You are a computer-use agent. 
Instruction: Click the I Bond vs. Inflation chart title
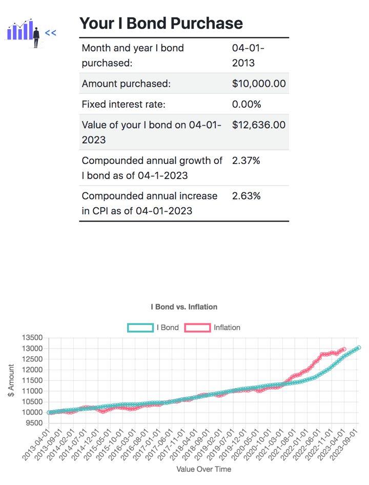tap(184, 307)
